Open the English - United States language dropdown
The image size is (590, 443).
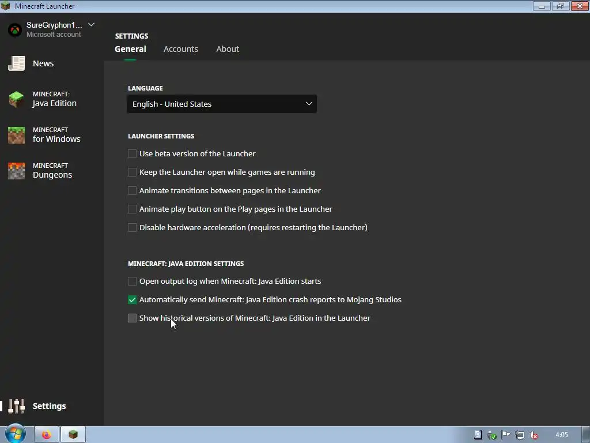pos(222,104)
